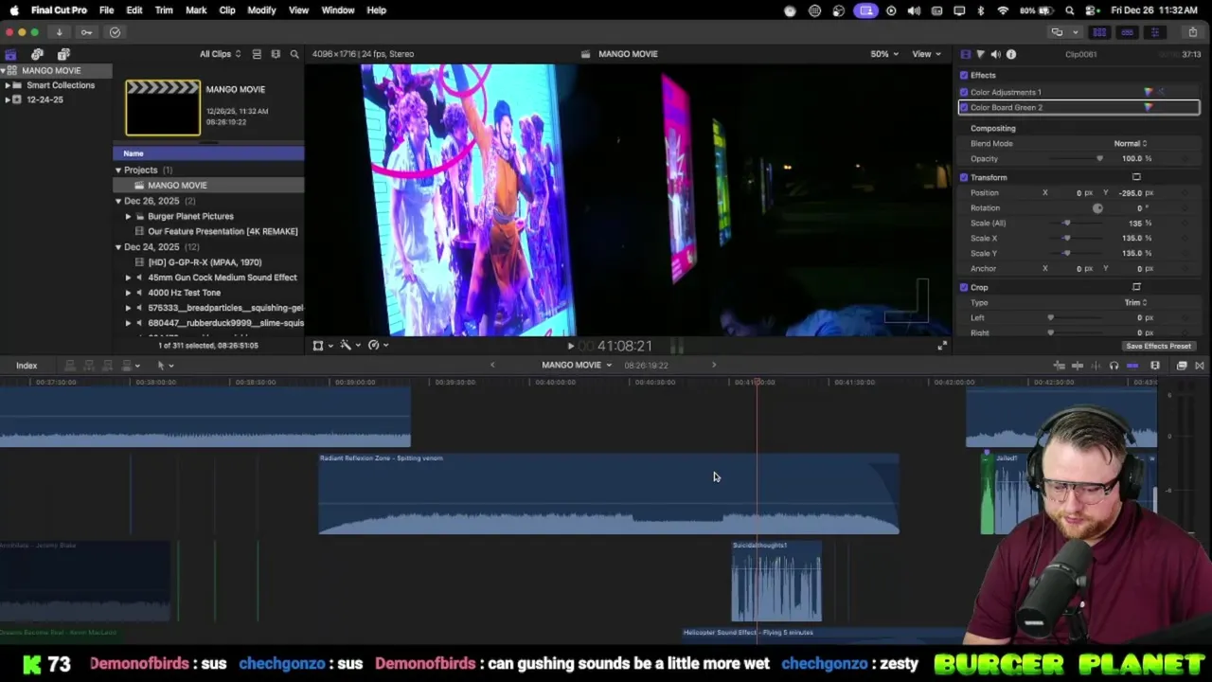Enter viewer fullscreen playback
Image resolution: width=1212 pixels, height=682 pixels.
pyautogui.click(x=942, y=346)
